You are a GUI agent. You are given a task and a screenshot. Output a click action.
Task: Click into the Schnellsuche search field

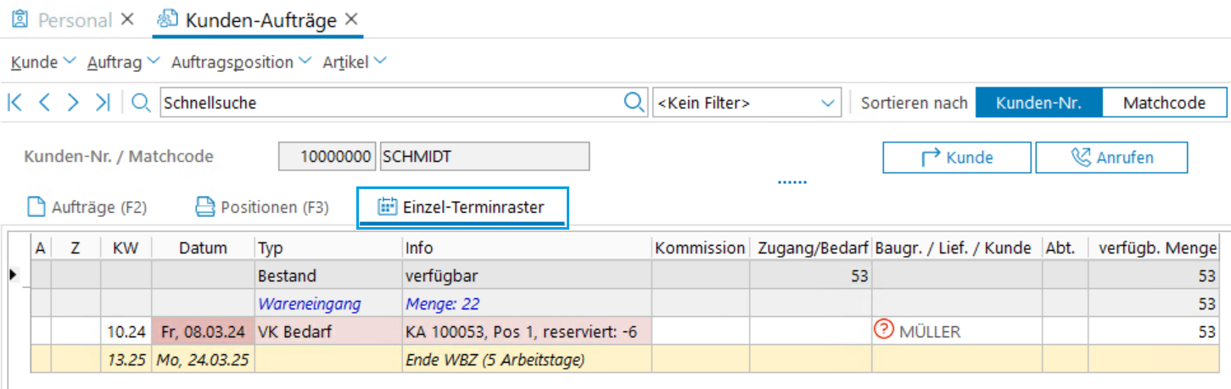[x=390, y=103]
